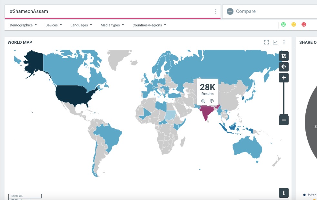The width and height of the screenshot is (317, 200).
Task: Select Canada on the world map
Action: 65,71
